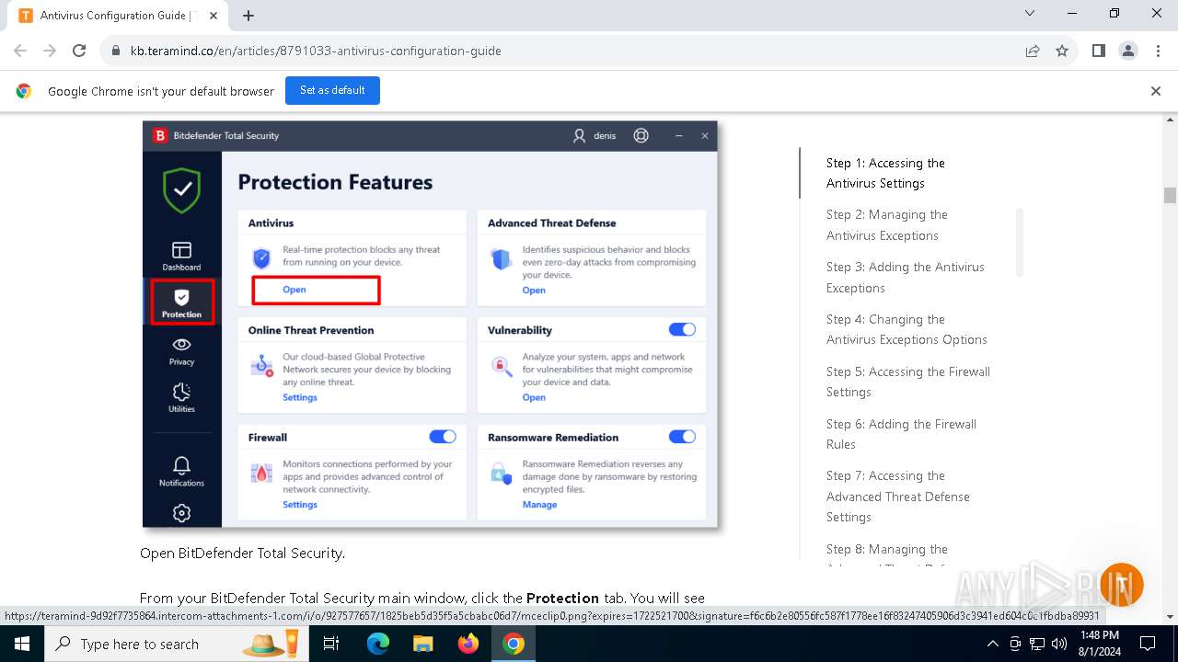Click the Bitdefender Protection Features screenshot image
Image resolution: width=1178 pixels, height=662 pixels.
pos(430,325)
